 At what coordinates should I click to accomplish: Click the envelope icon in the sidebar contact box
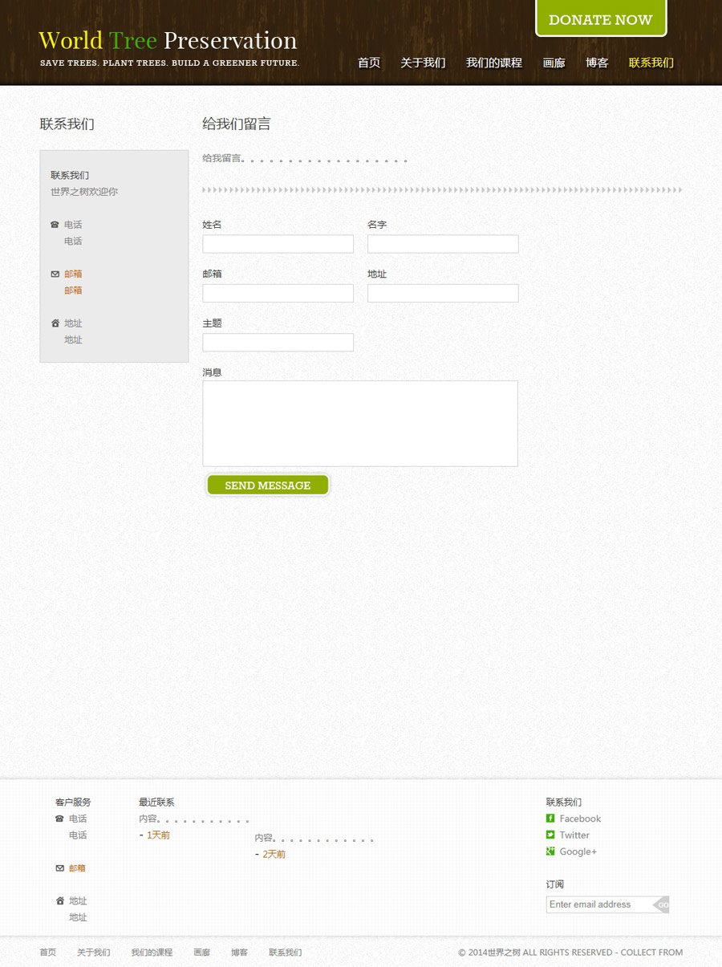point(55,274)
